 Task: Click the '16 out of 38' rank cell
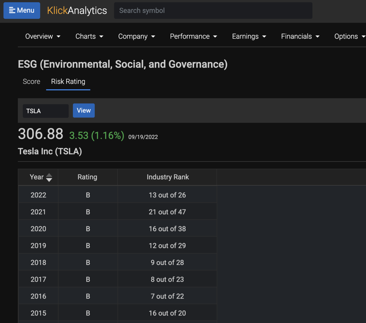pos(167,229)
